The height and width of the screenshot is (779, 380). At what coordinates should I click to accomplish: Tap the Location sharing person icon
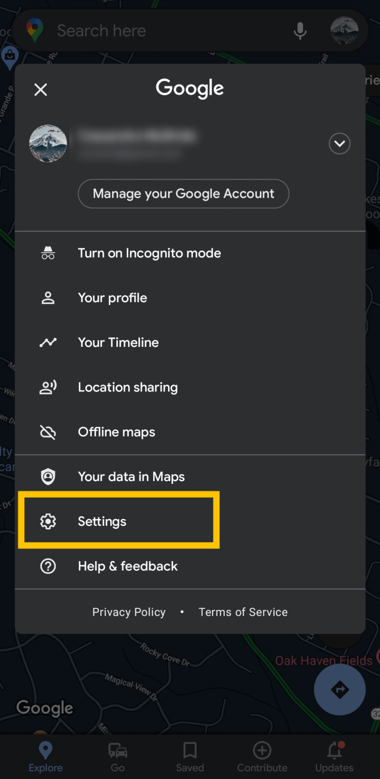tap(48, 388)
